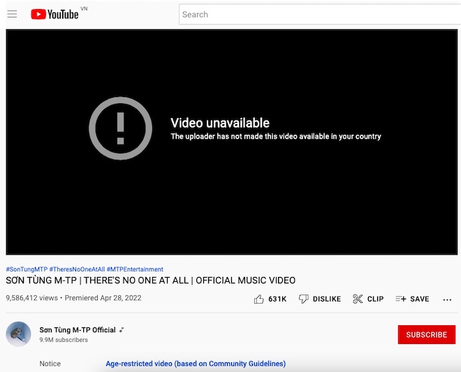Click the 9,586,412 views text
The width and height of the screenshot is (461, 372).
pyautogui.click(x=31, y=298)
